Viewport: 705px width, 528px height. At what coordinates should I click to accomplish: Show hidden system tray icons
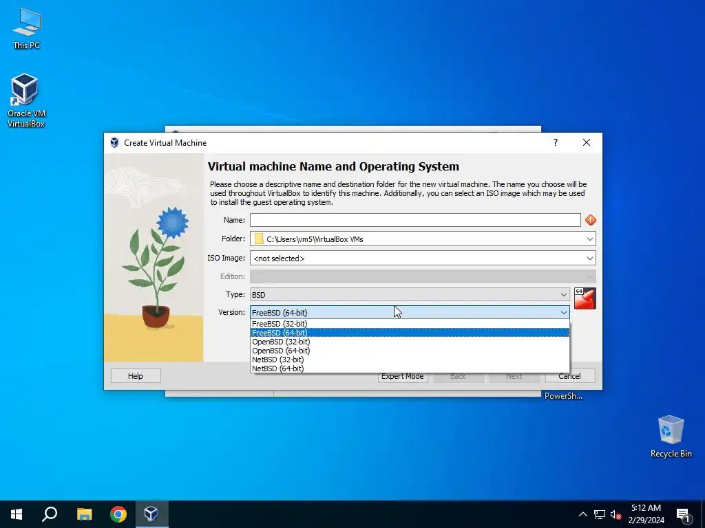[x=582, y=514]
